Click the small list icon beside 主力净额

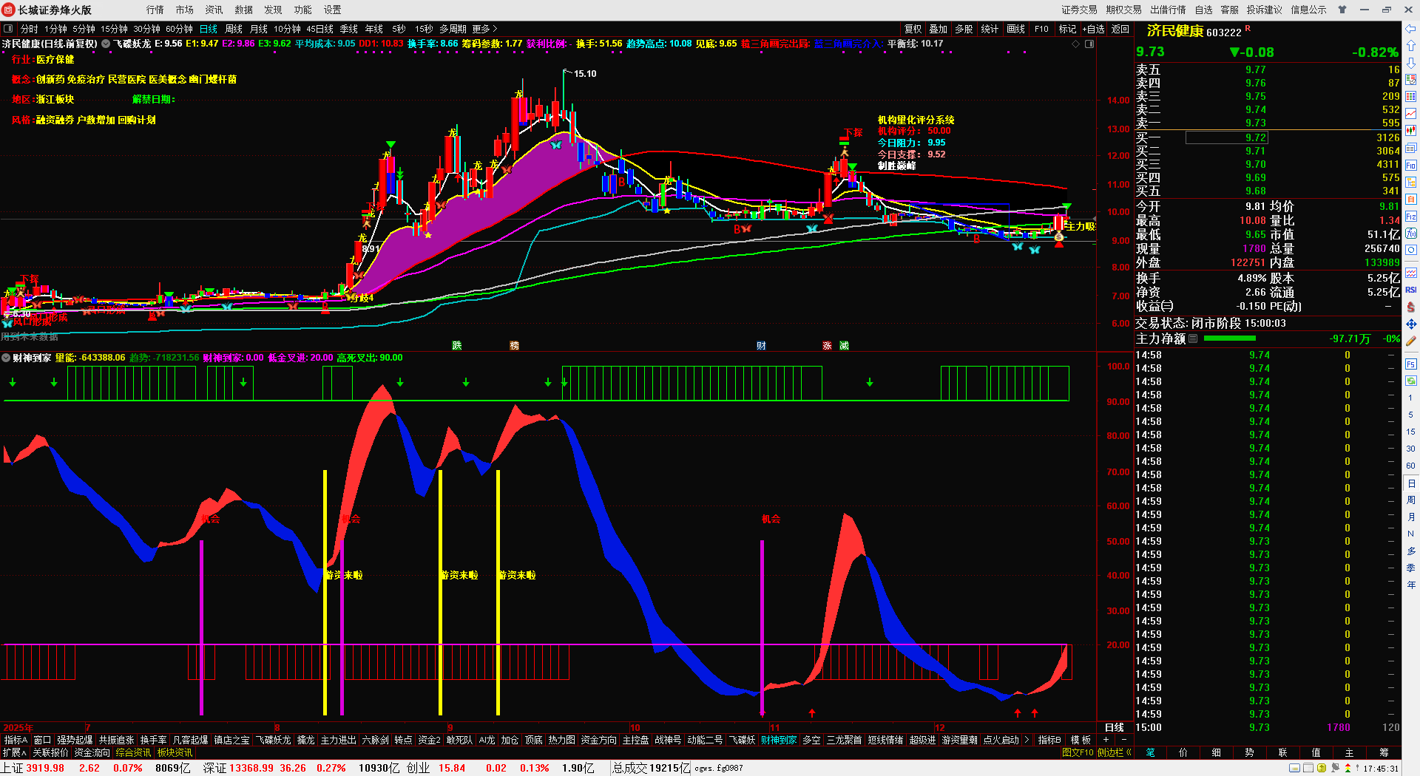(1193, 338)
